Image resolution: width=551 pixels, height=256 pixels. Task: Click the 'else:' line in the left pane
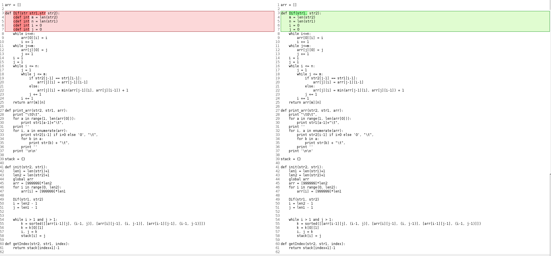[34, 86]
